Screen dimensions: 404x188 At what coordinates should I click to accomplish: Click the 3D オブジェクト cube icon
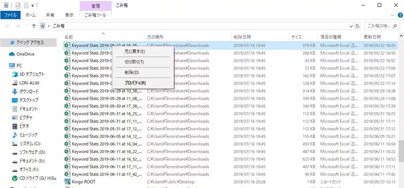click(x=15, y=75)
